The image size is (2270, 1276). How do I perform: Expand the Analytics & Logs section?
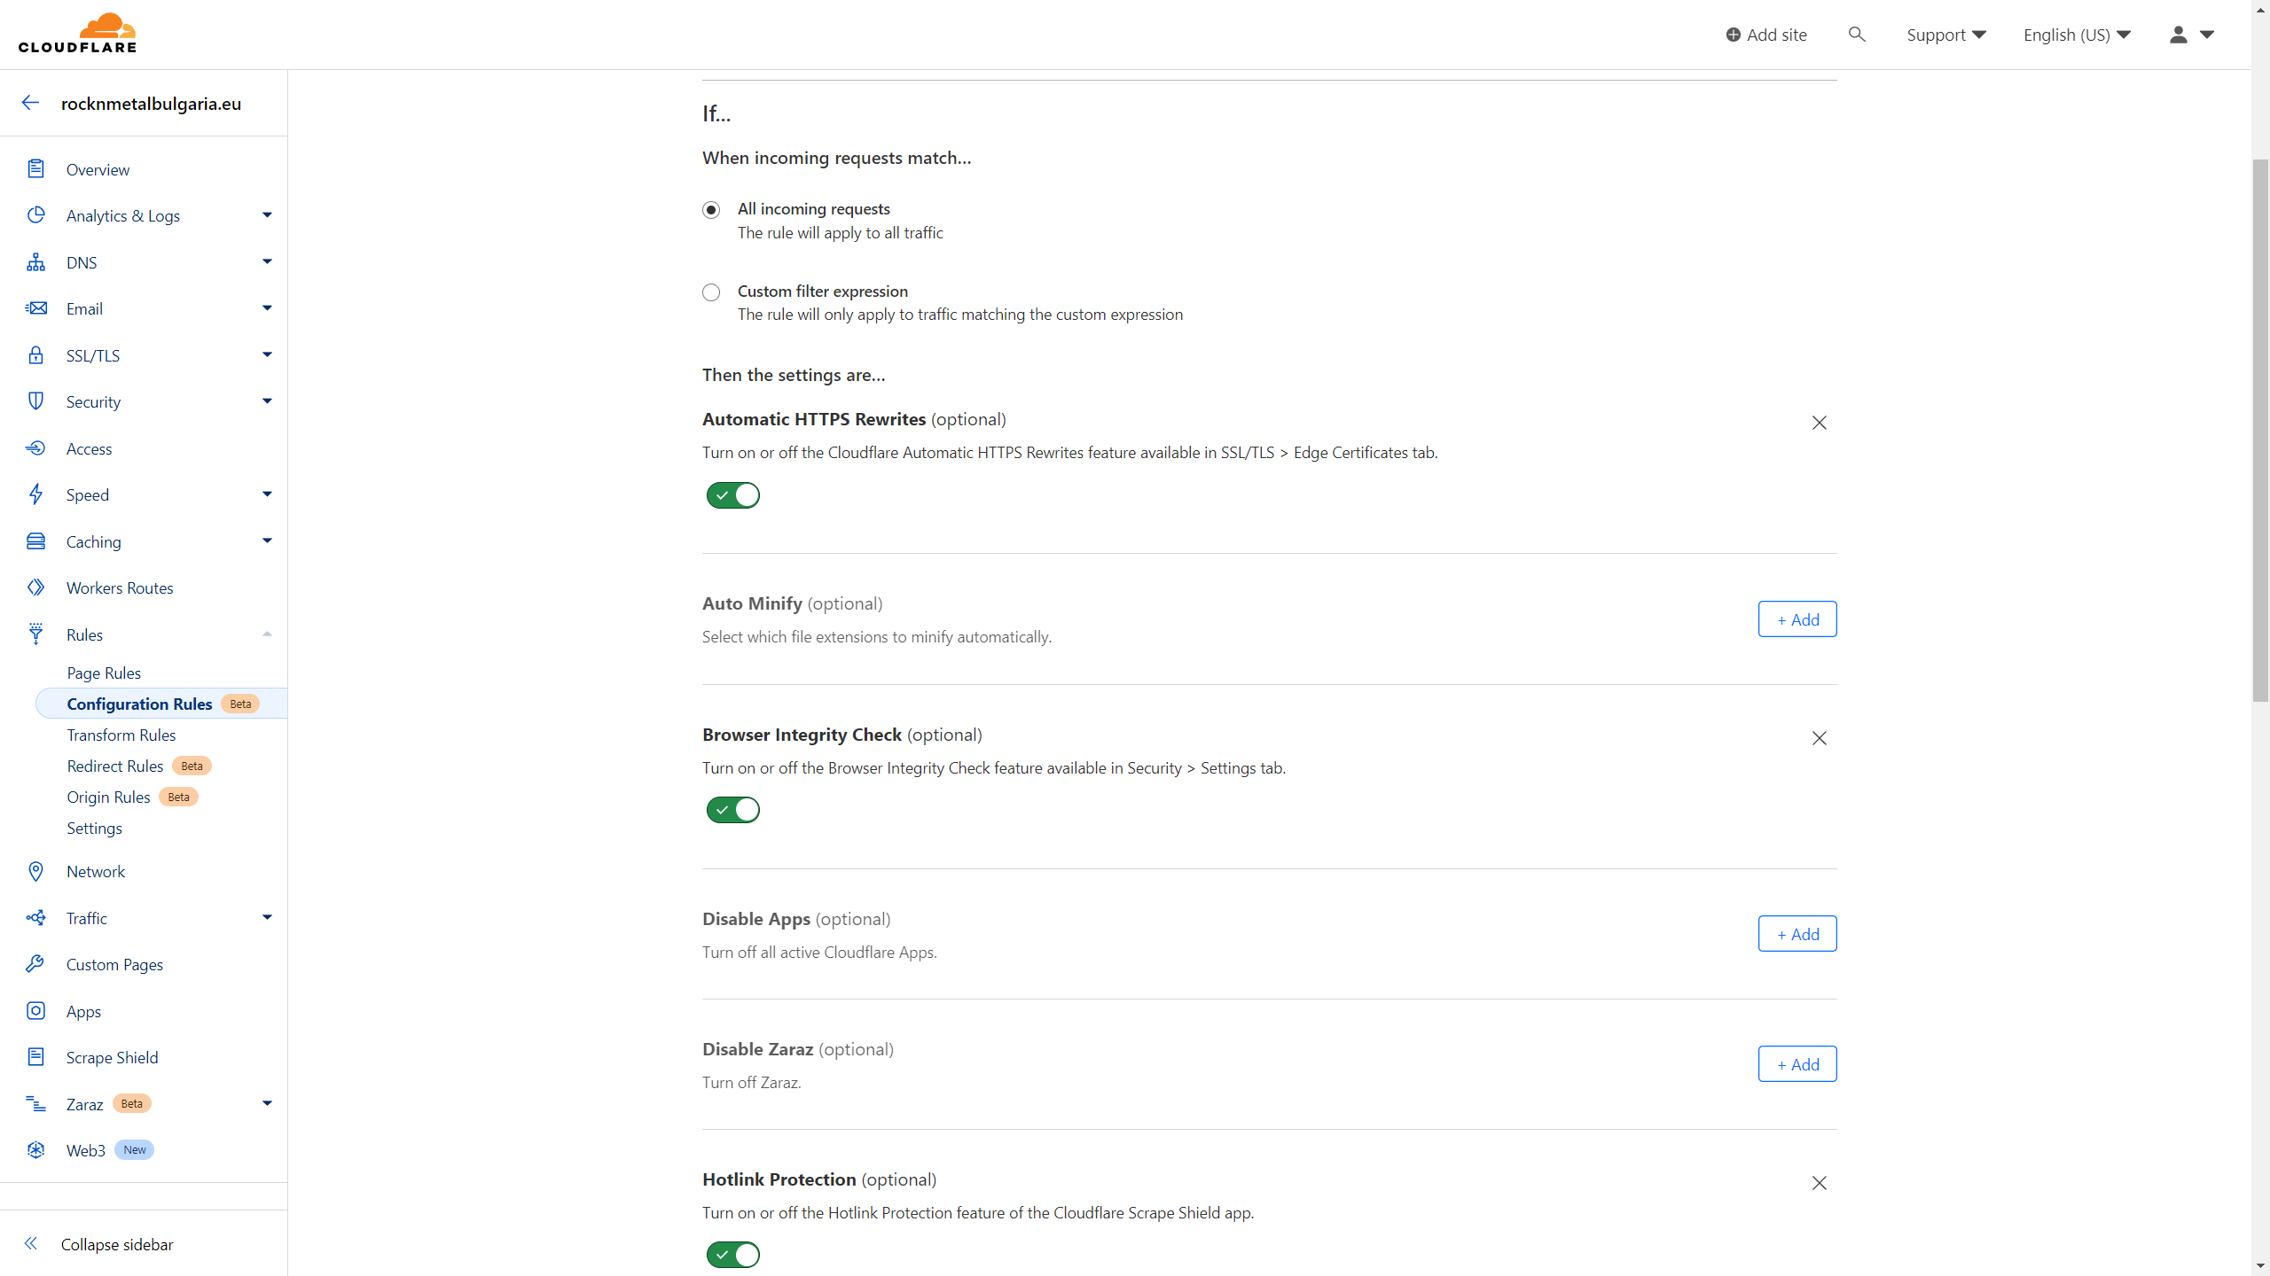click(265, 214)
